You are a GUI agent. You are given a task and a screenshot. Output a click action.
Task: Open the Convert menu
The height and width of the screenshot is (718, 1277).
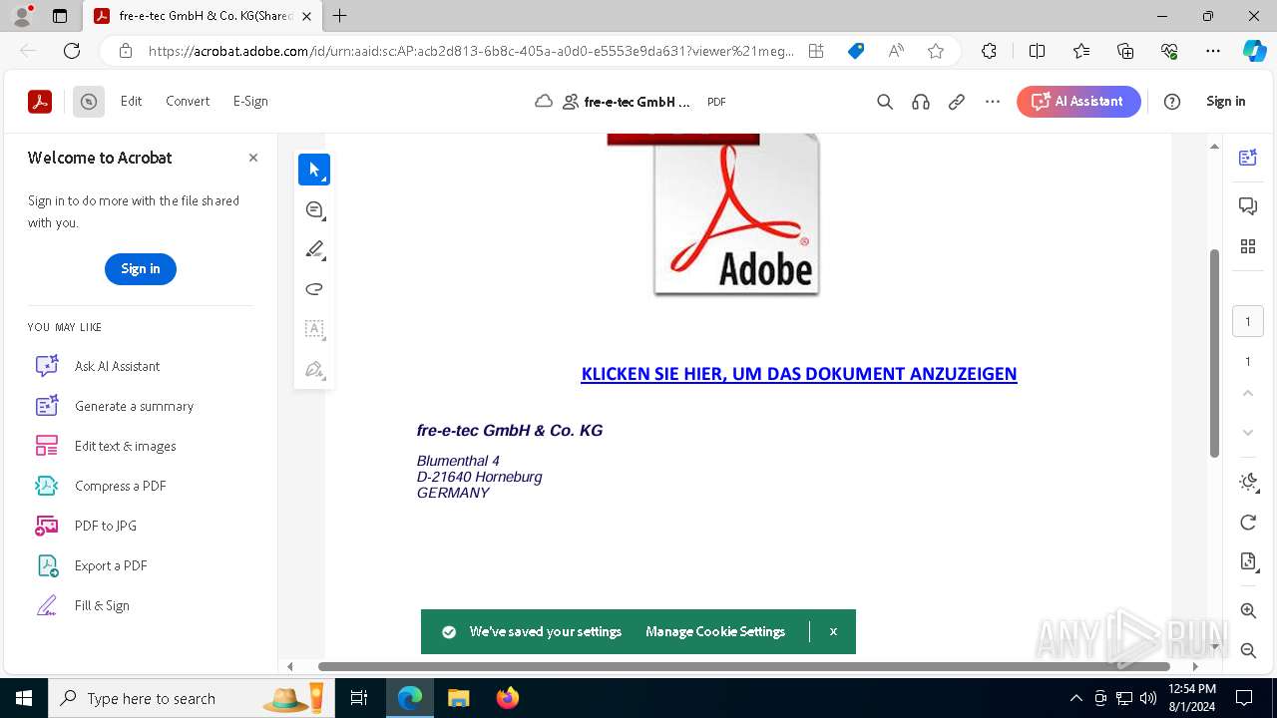click(x=188, y=102)
